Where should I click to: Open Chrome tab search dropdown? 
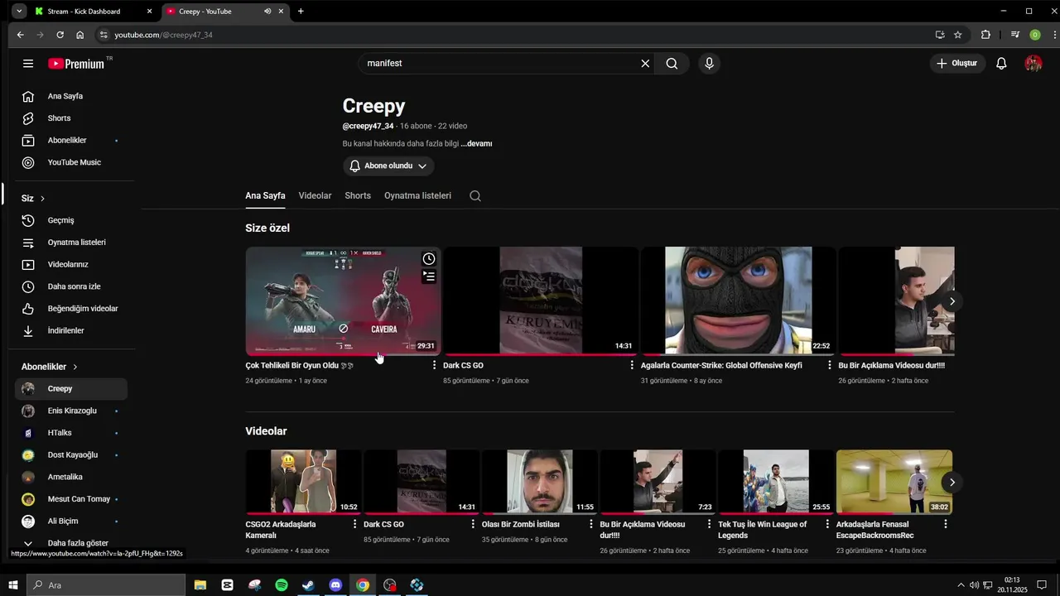[x=18, y=12]
